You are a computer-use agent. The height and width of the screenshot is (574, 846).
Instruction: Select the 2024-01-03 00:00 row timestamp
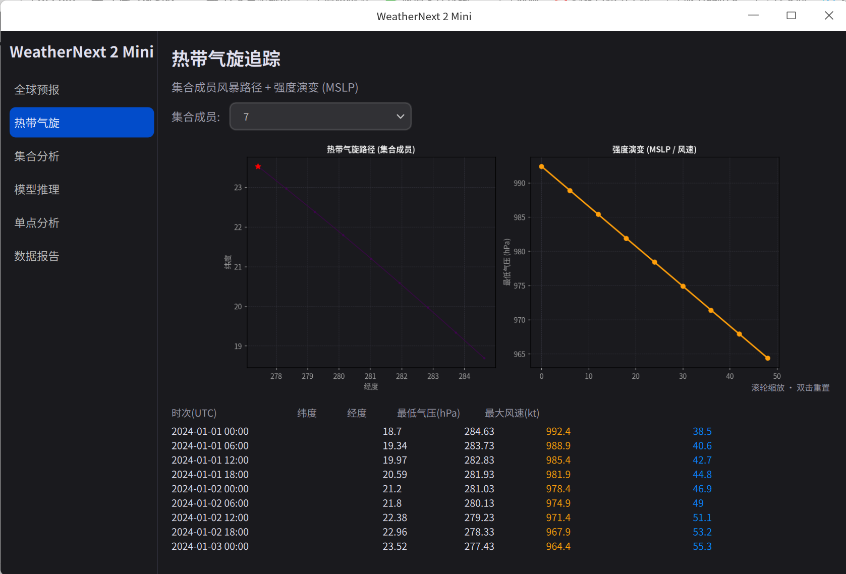point(210,546)
